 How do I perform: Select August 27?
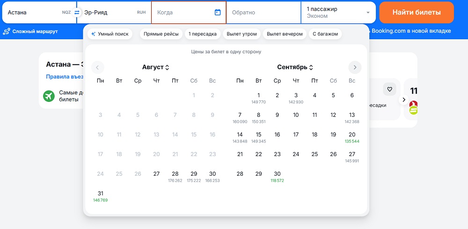pyautogui.click(x=156, y=174)
